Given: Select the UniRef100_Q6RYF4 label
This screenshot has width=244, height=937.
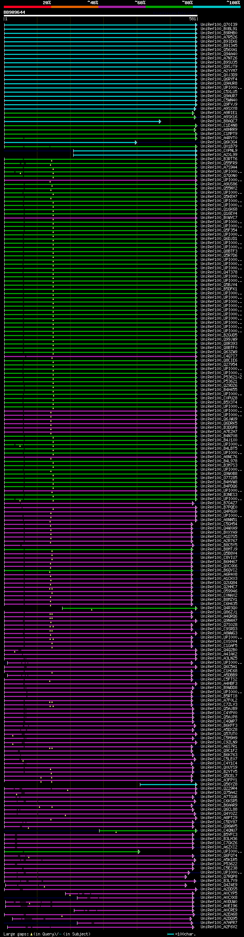Looking at the screenshot, I should (x=219, y=79).
